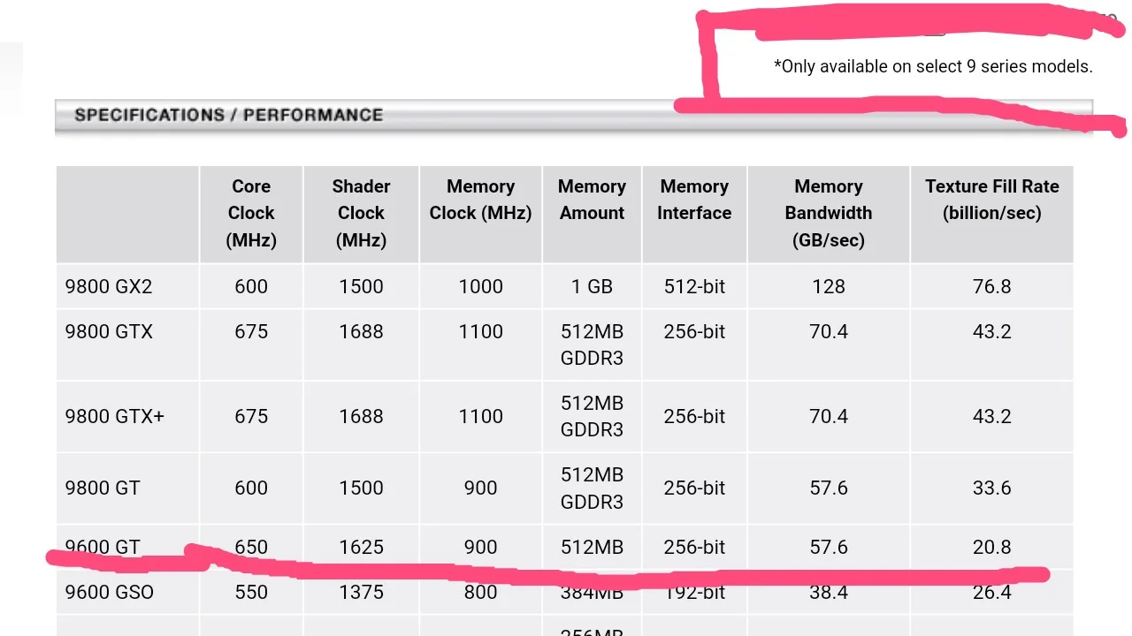Click shader clock 1625 in the 9600 GT row

coord(361,547)
